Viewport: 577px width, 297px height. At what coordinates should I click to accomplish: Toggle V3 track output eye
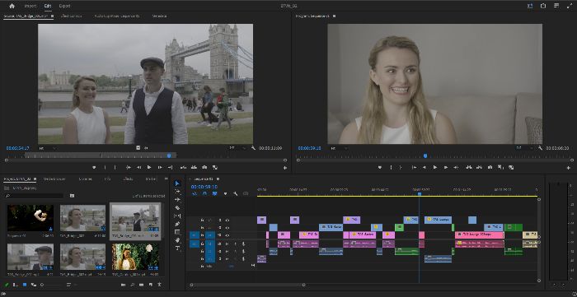[227, 220]
